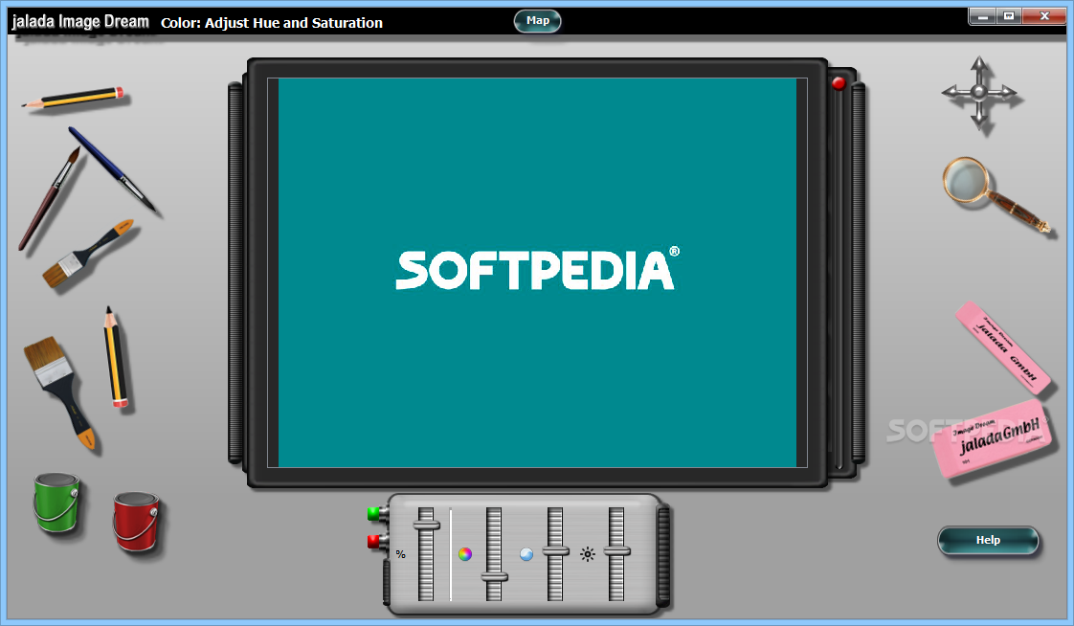Screen dimensions: 1074x626
Task: Choose the large flat paintbrush tool
Action: (59, 391)
